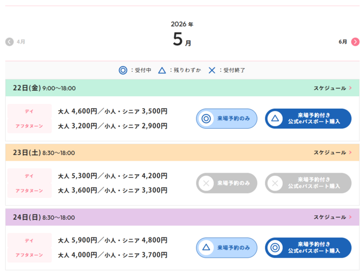Click triangle icon in 22日 eパスポート button

(275, 118)
